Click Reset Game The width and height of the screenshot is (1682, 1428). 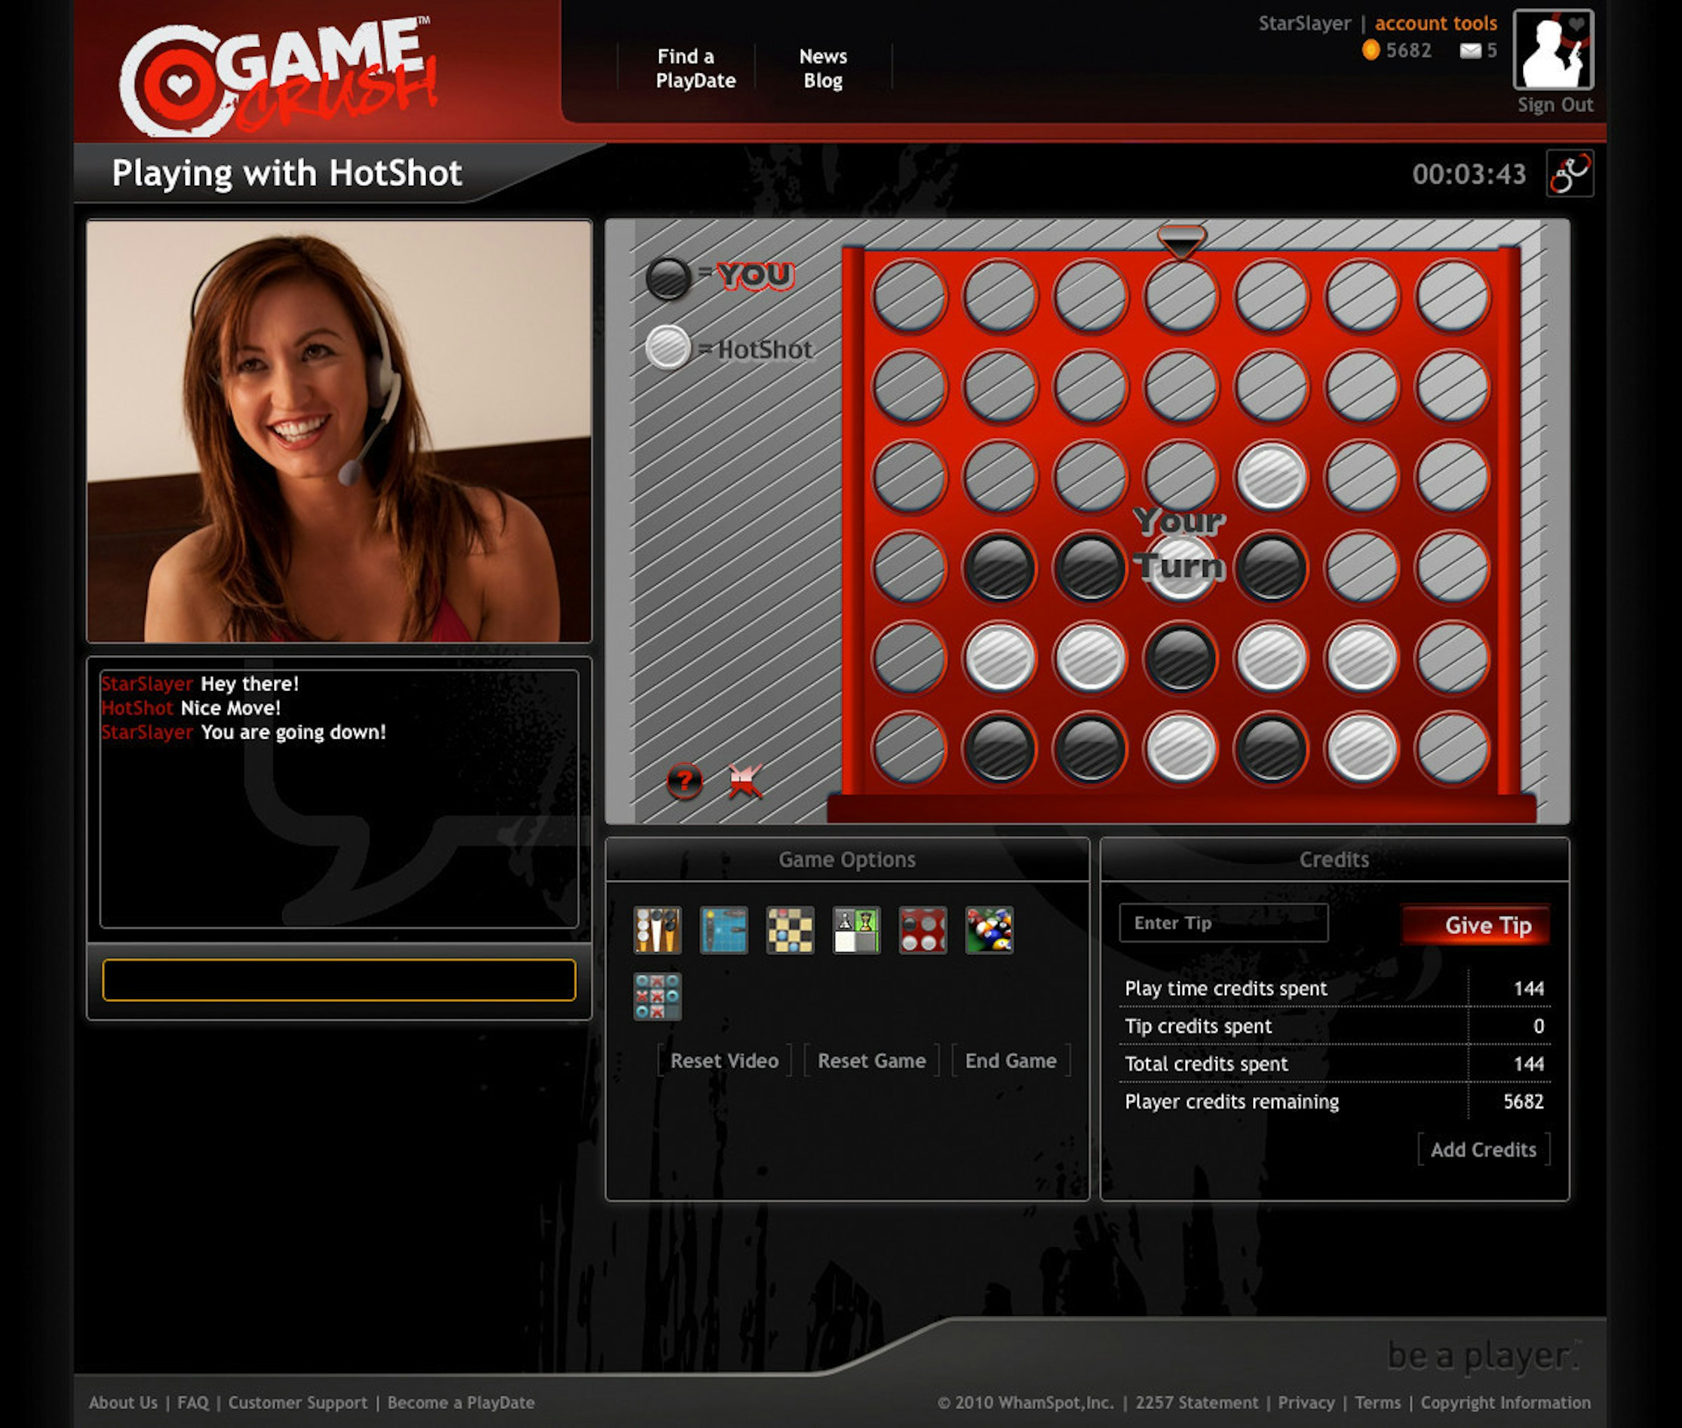(871, 1060)
